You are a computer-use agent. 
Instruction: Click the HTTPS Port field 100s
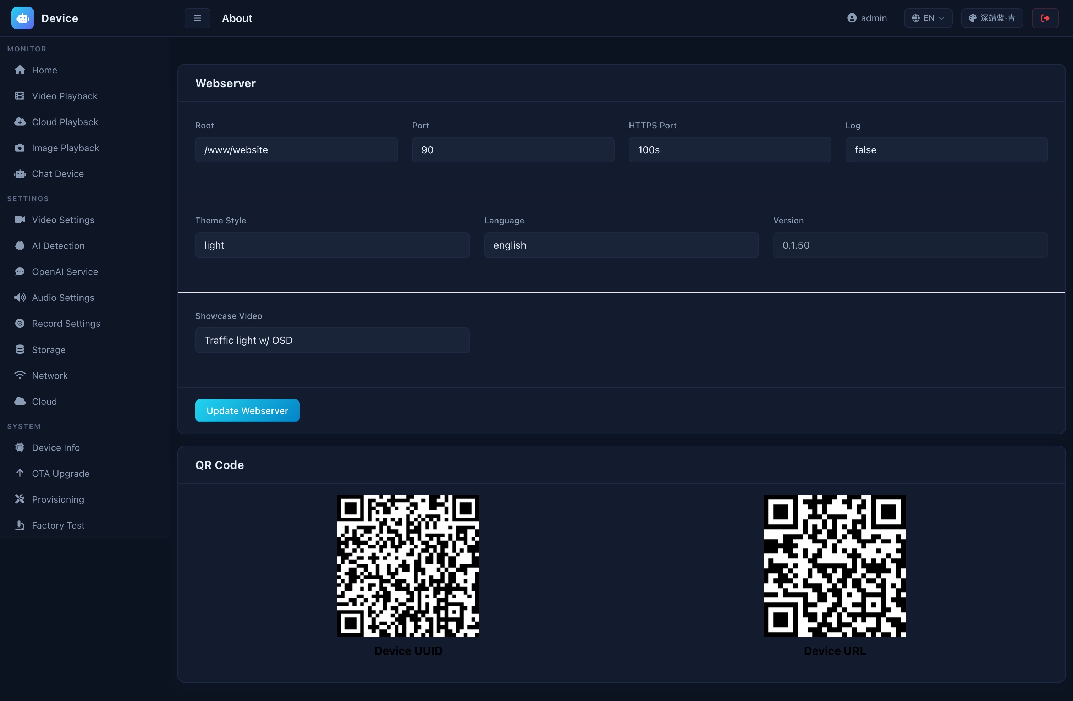[730, 150]
